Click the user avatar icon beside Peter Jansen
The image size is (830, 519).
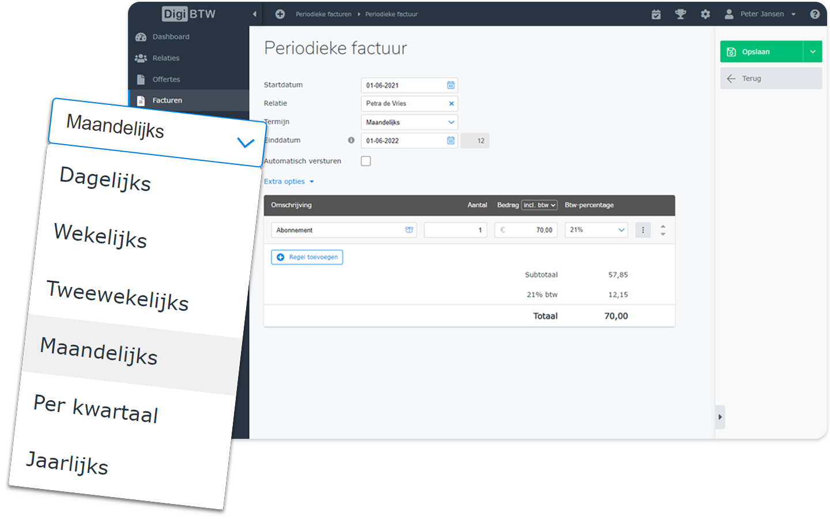coord(729,14)
